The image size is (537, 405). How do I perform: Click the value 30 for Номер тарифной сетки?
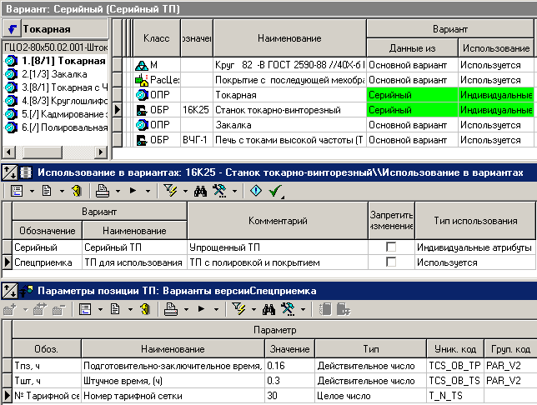[289, 396]
